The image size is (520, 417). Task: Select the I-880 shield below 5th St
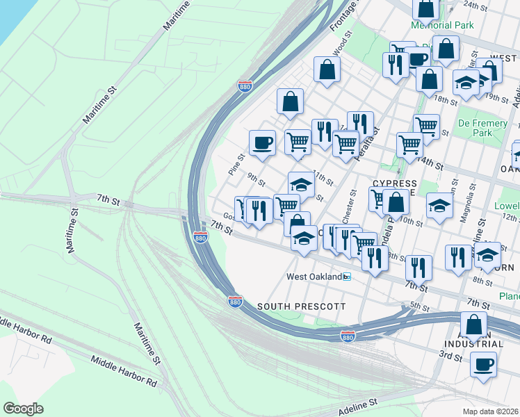click(348, 337)
